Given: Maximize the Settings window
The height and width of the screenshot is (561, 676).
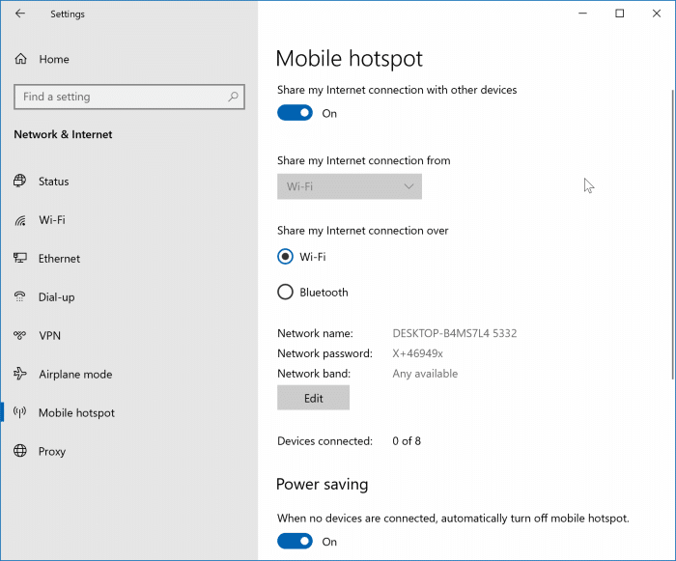Looking at the screenshot, I should (x=620, y=14).
